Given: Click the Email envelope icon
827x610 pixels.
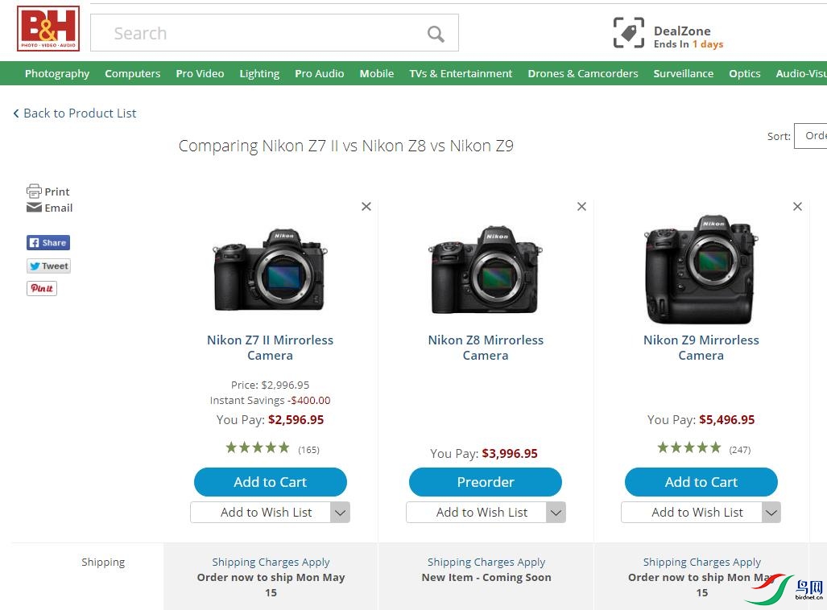Looking at the screenshot, I should click(x=34, y=208).
